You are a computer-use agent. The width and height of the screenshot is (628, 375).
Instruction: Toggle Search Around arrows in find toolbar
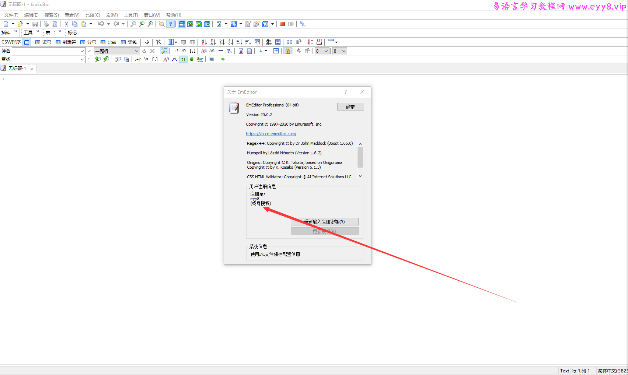pyautogui.click(x=183, y=59)
